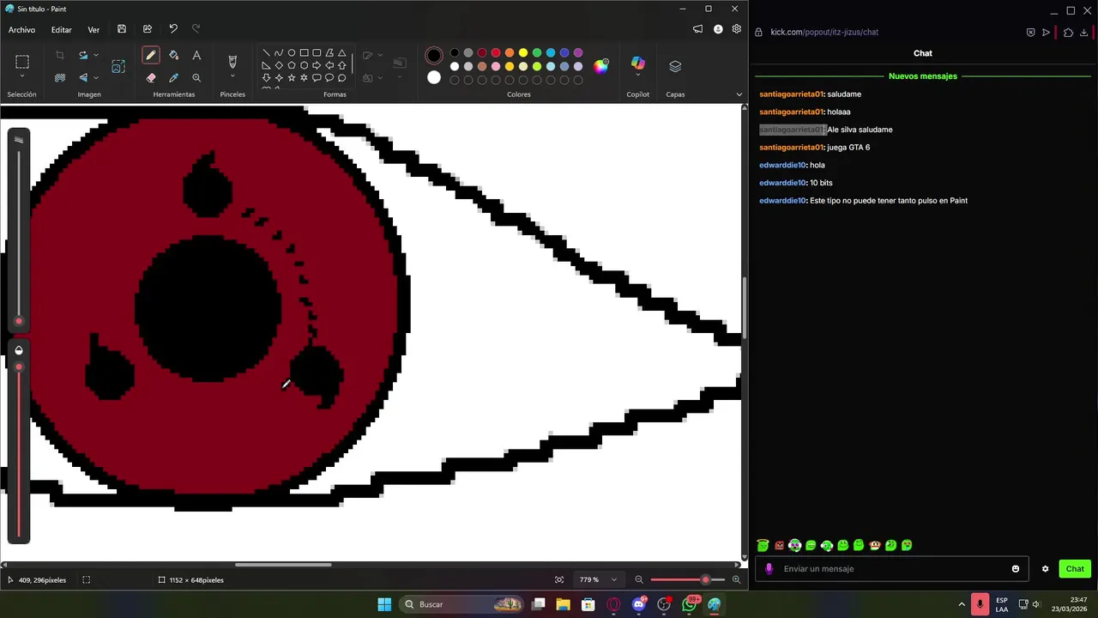This screenshot has width=1098, height=618.
Task: Expand the Flip dropdown arrow
Action: 95,77
